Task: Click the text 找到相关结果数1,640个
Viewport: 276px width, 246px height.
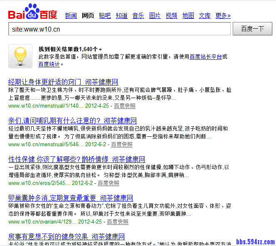Action: (x=70, y=49)
